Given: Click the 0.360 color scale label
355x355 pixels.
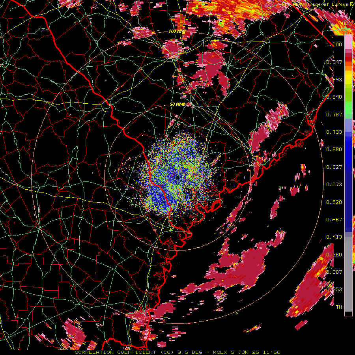Looking at the screenshot, I should coord(334,255).
